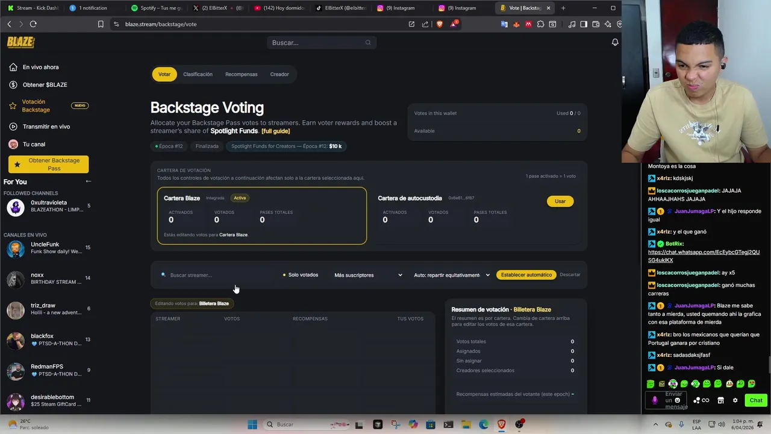This screenshot has height=434, width=771.
Task: Bookmark this page icon in address bar
Action: pyautogui.click(x=101, y=24)
